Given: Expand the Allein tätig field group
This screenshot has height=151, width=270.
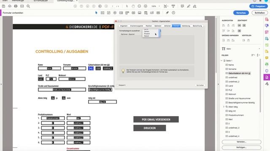Looking at the screenshot, I should 224,107.
